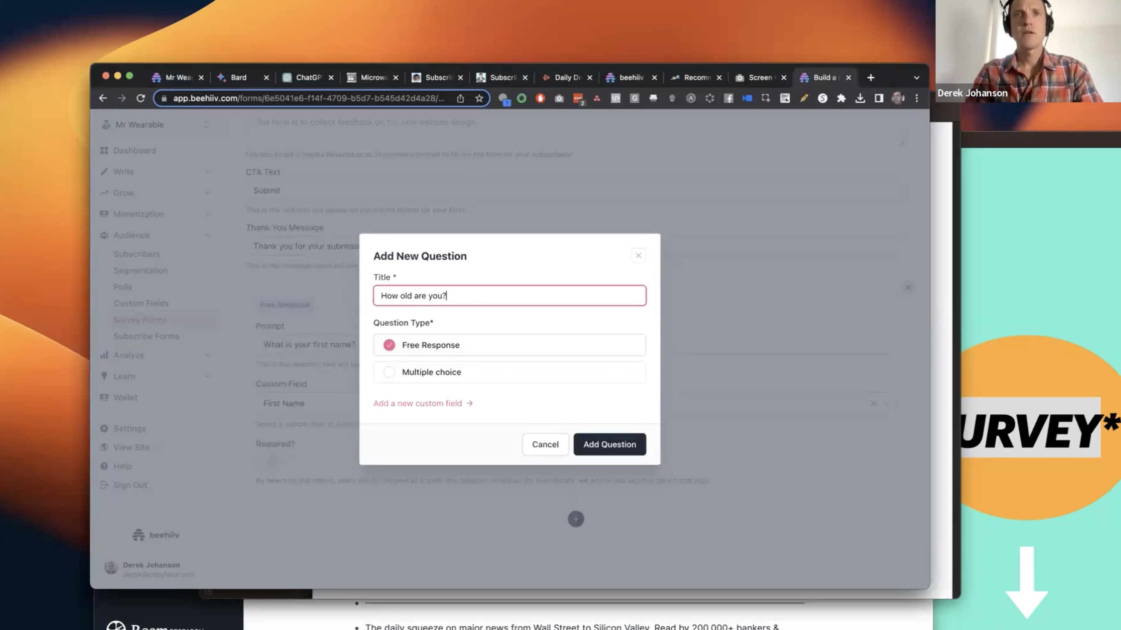Click the browser forward arrow

tap(122, 98)
